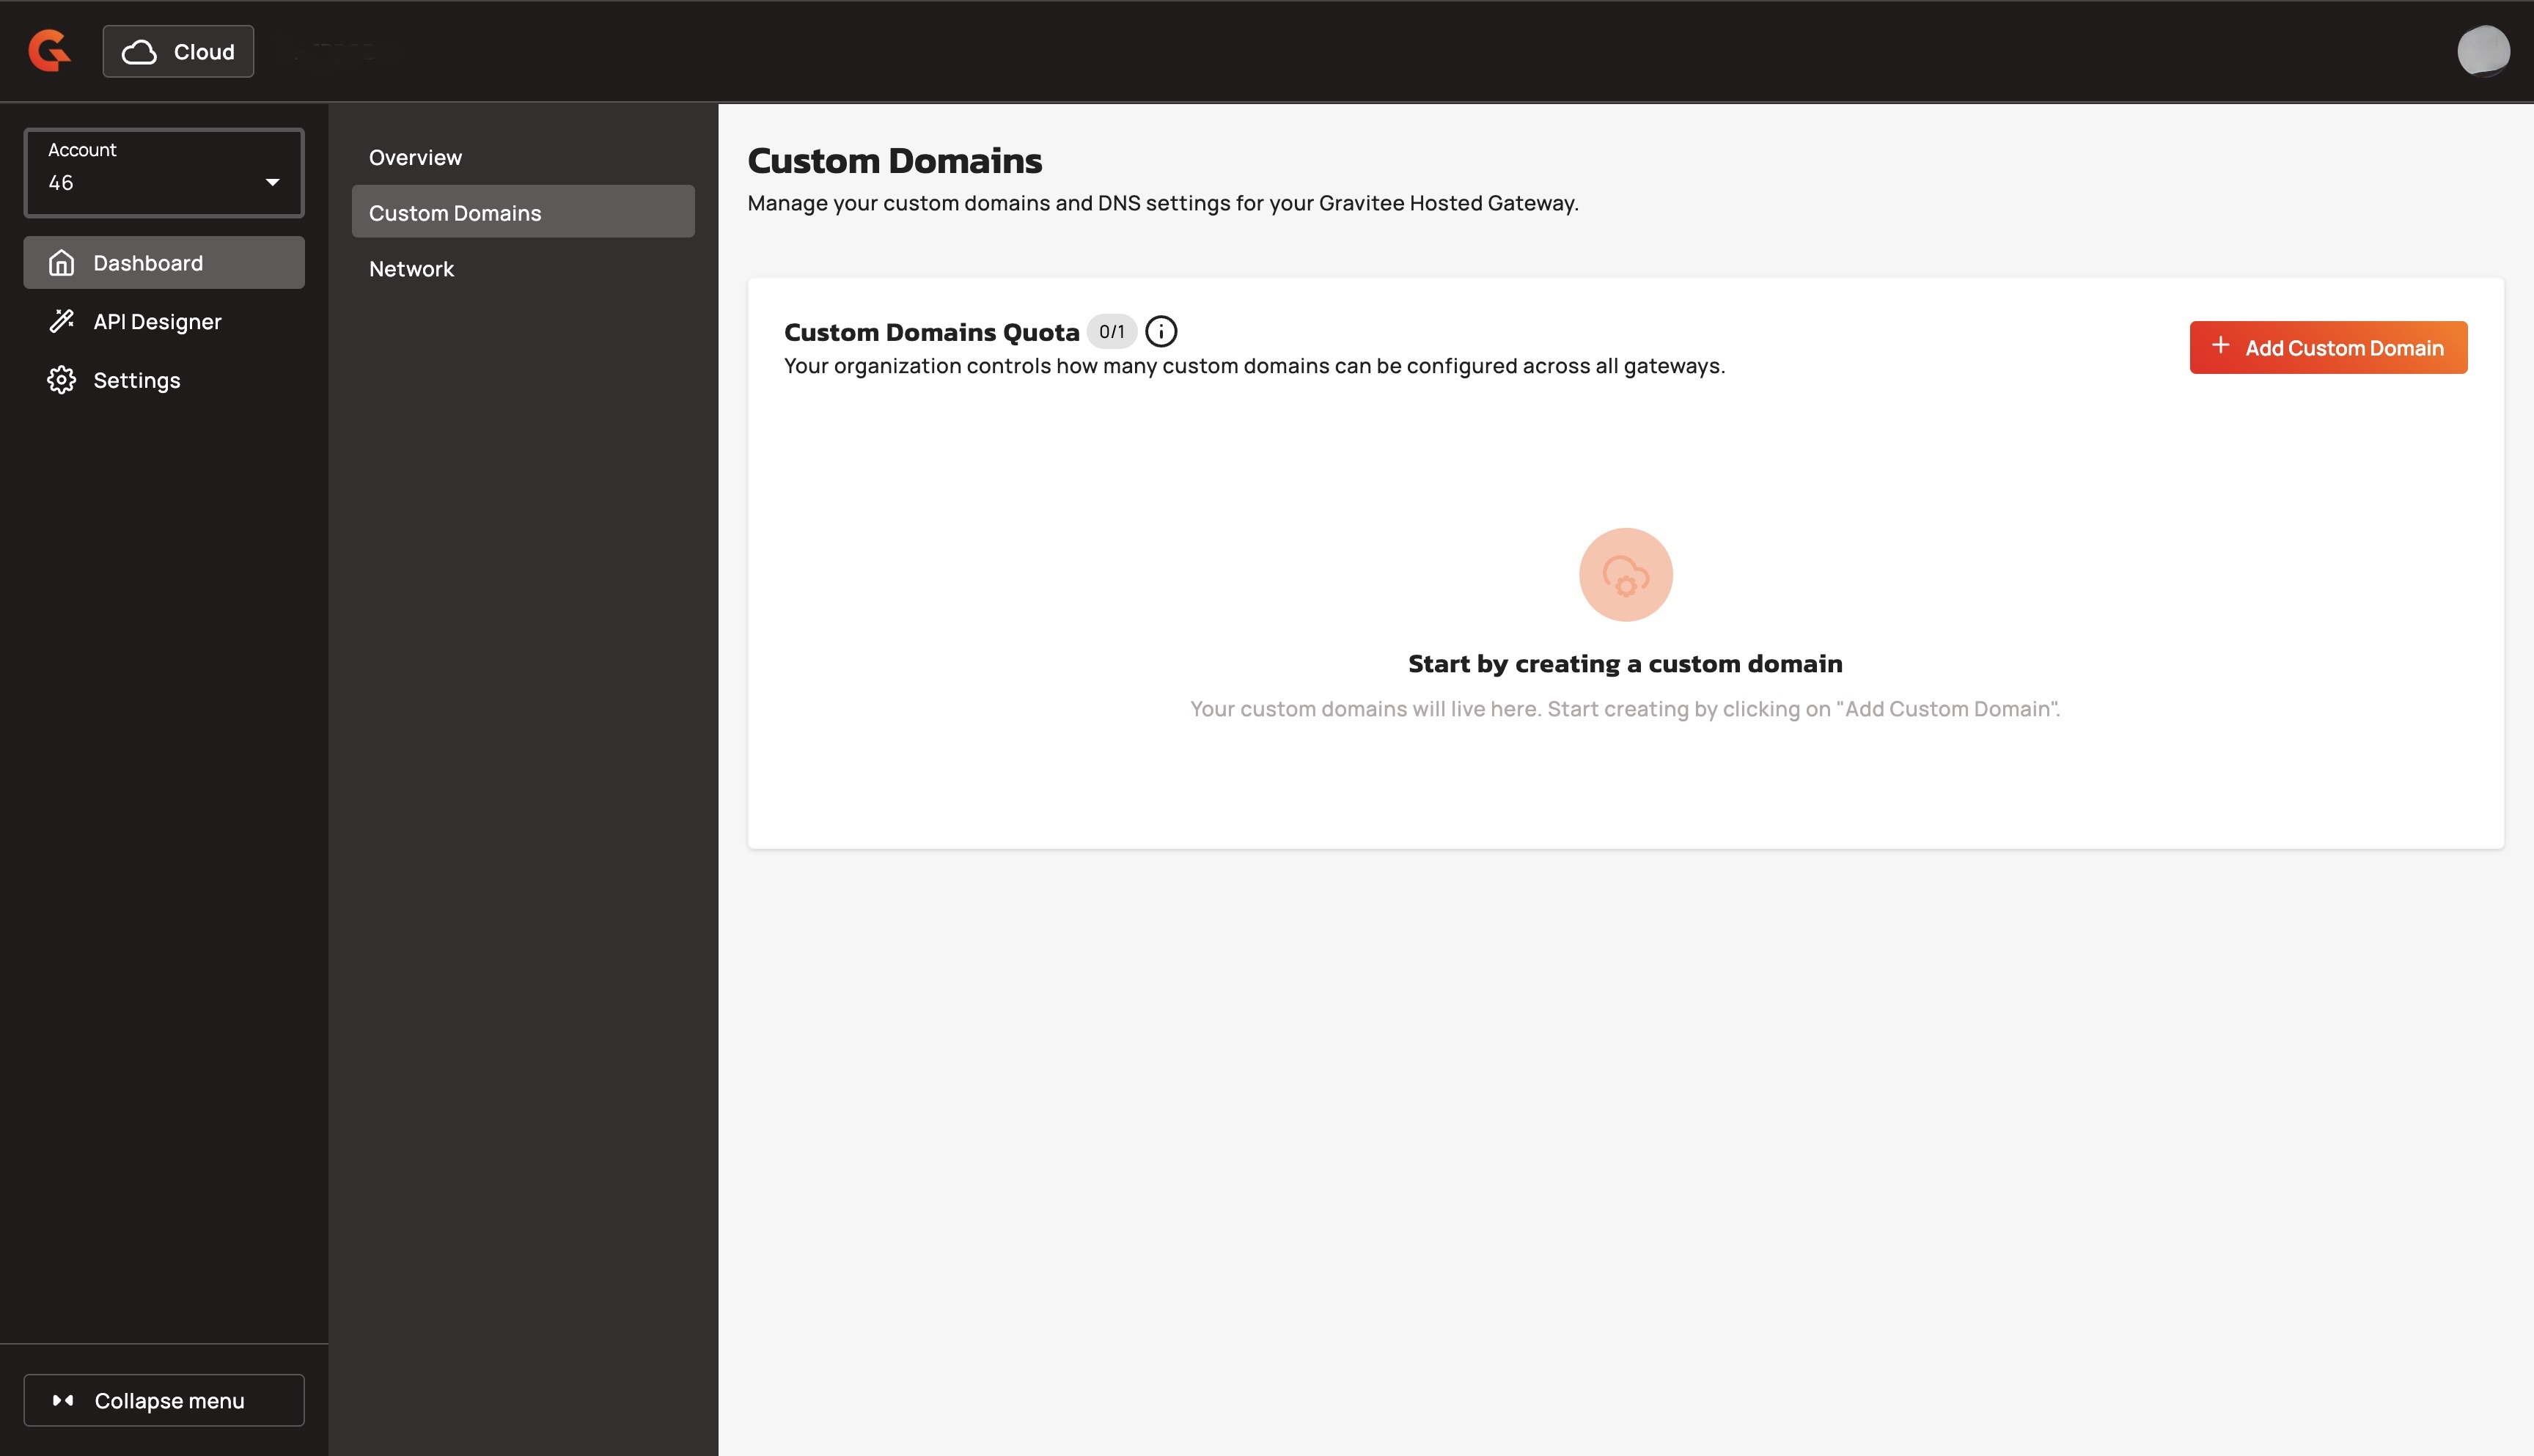Image resolution: width=2534 pixels, height=1456 pixels.
Task: Open the Network section
Action: coord(411,269)
